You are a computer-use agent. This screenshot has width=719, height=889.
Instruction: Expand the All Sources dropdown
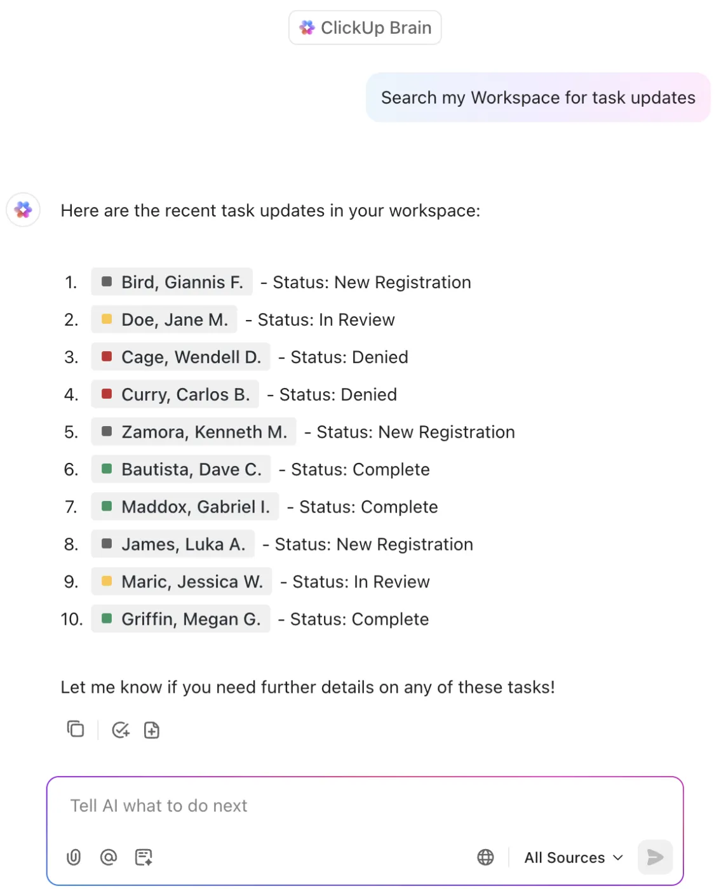click(x=573, y=858)
